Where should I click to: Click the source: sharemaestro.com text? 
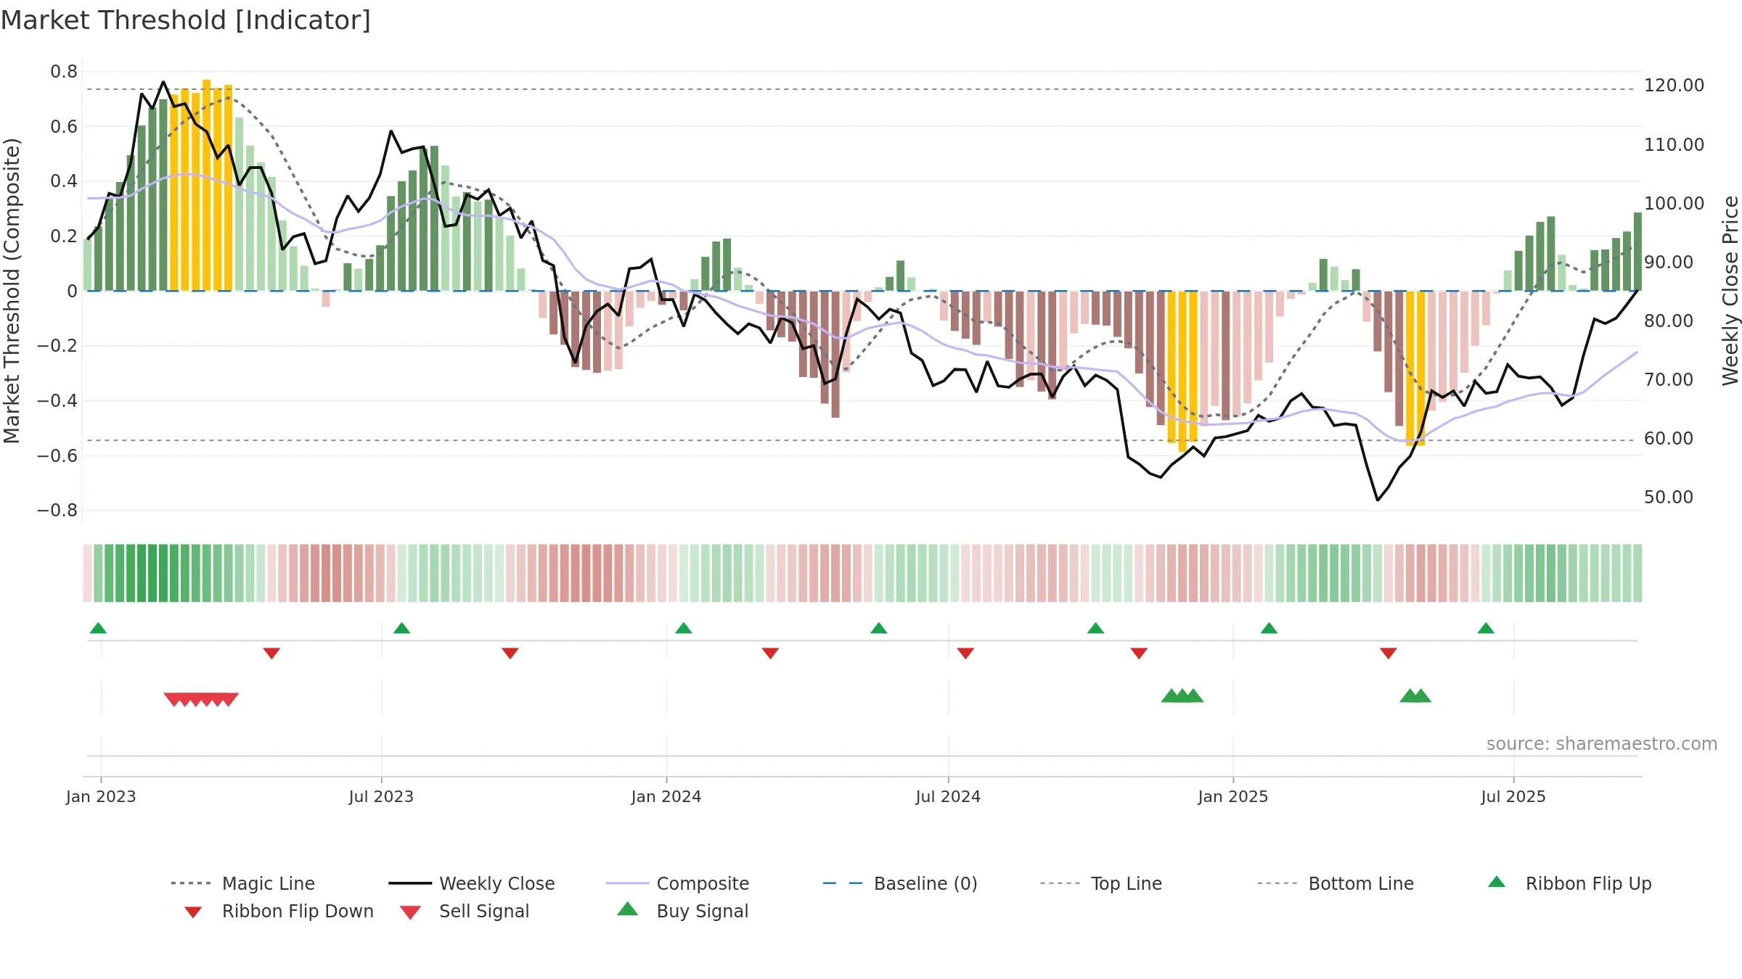click(1602, 744)
